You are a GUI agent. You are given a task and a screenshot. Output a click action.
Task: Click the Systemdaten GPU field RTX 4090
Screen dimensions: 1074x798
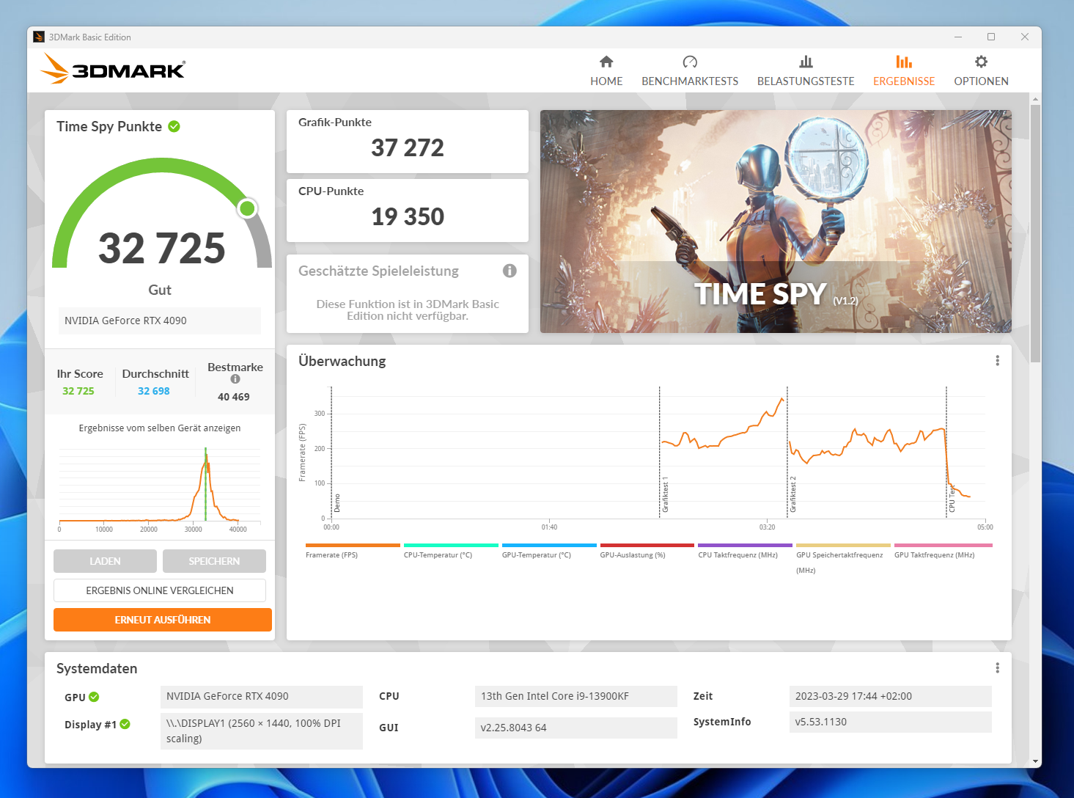pos(262,696)
